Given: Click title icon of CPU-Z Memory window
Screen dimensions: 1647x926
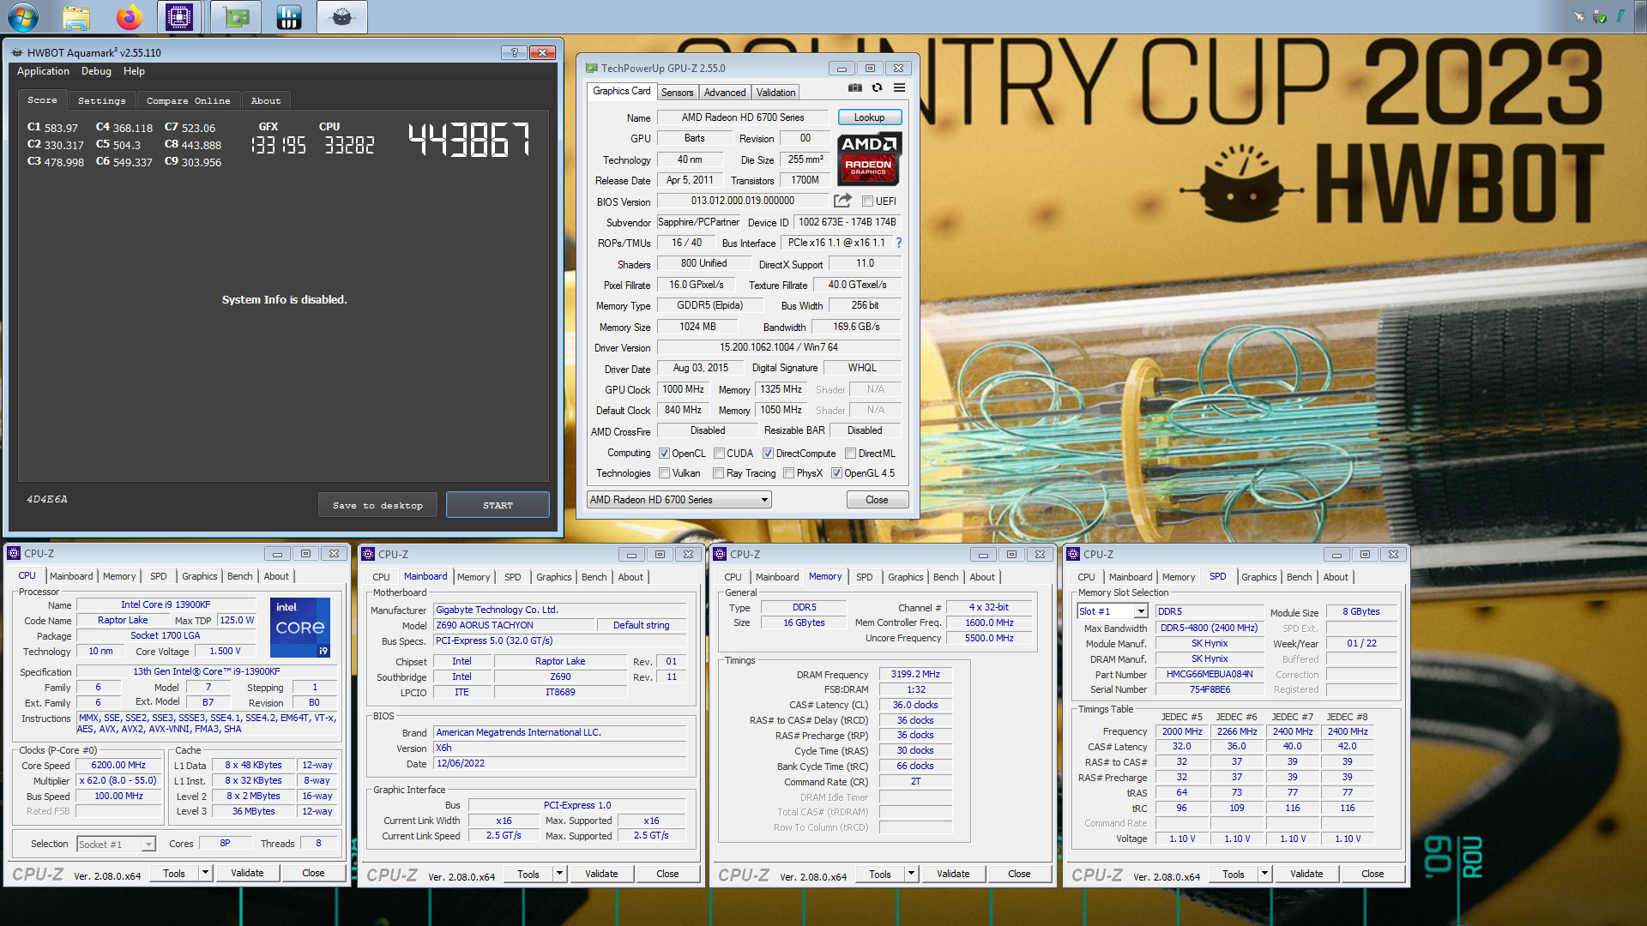Looking at the screenshot, I should (720, 554).
